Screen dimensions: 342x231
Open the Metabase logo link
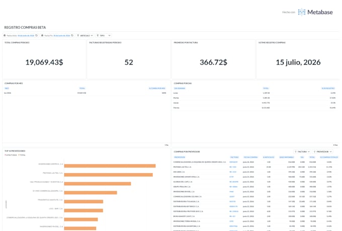315,12
